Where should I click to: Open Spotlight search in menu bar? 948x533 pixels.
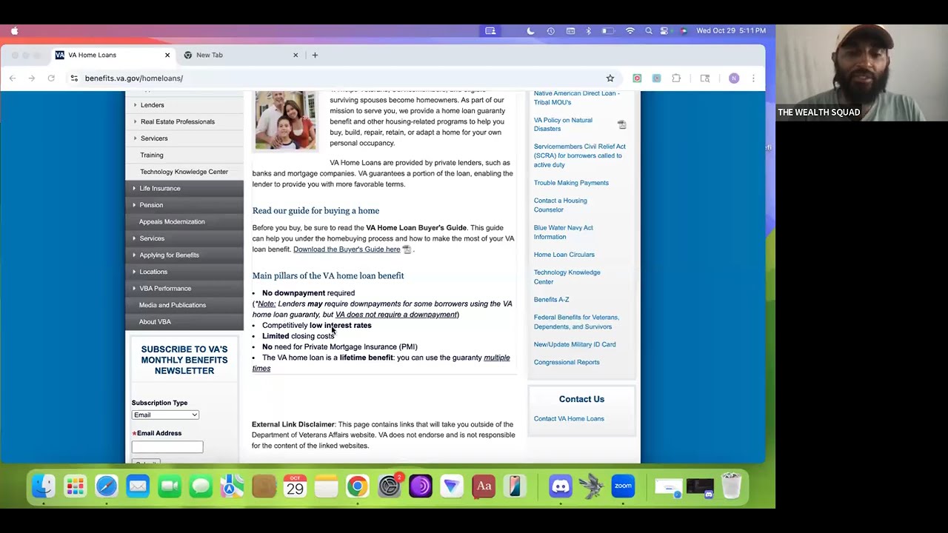(649, 31)
